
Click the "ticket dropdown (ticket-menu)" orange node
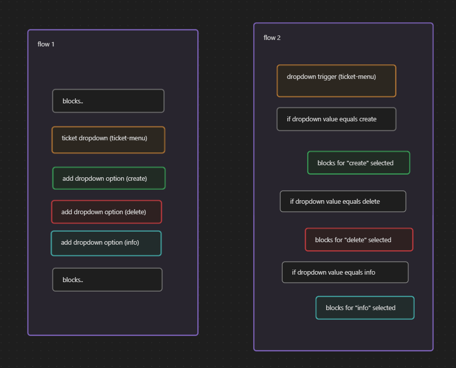[108, 140]
